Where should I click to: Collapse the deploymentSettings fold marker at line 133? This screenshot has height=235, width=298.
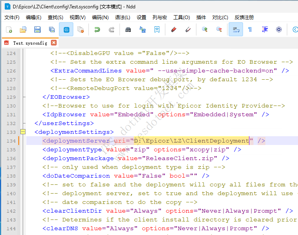pos(23,132)
